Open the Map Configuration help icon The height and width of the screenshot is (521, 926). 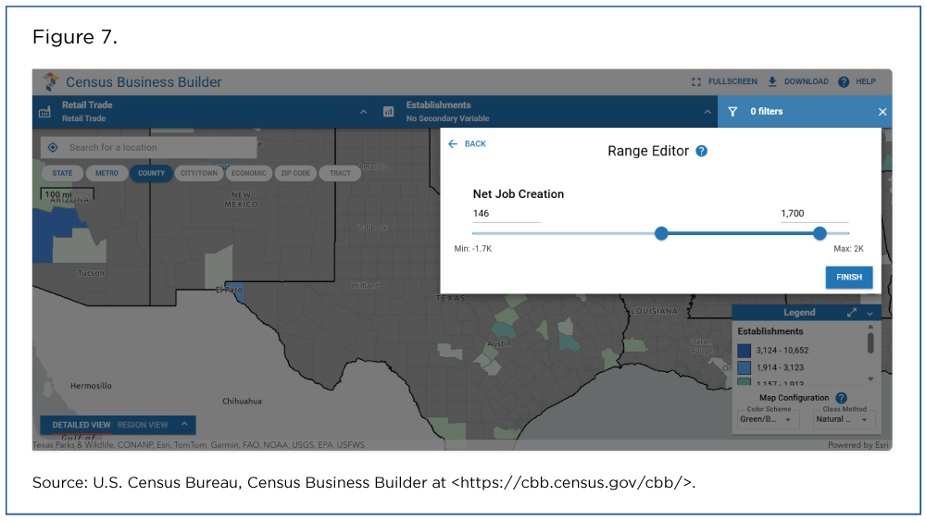841,398
